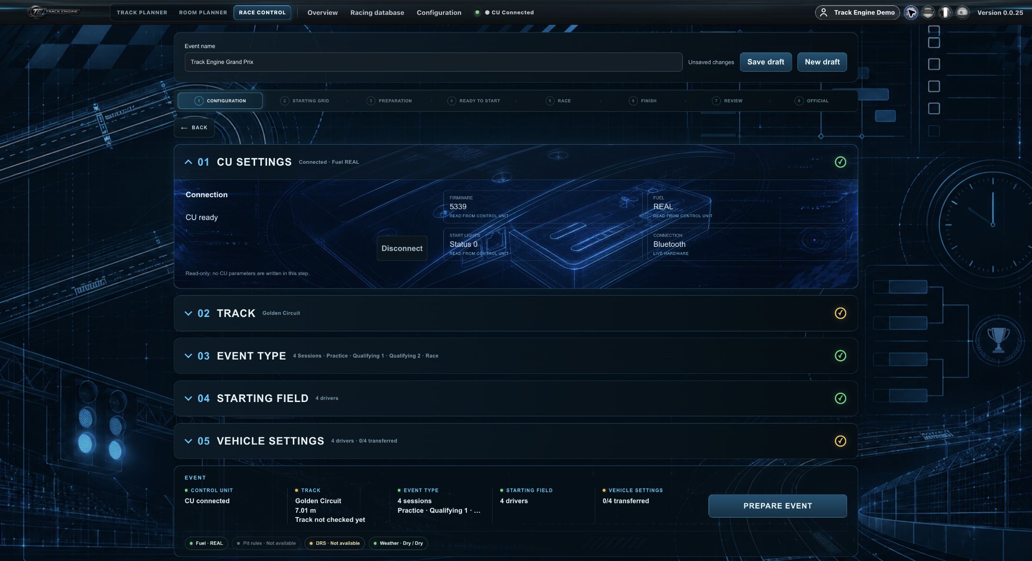Click the Track summary heading in Event panel
Screen dimensions: 1032x561
311,490
